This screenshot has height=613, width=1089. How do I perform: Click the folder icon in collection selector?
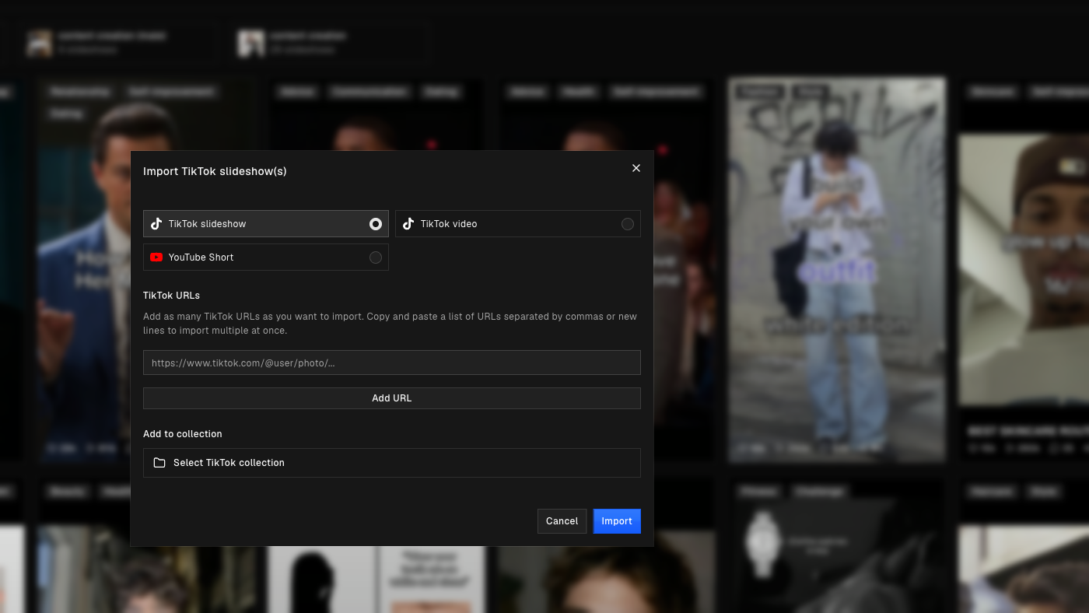coord(159,463)
